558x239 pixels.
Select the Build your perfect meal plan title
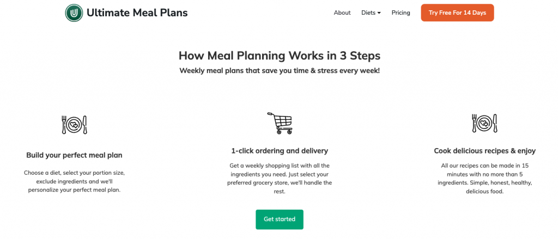point(74,155)
